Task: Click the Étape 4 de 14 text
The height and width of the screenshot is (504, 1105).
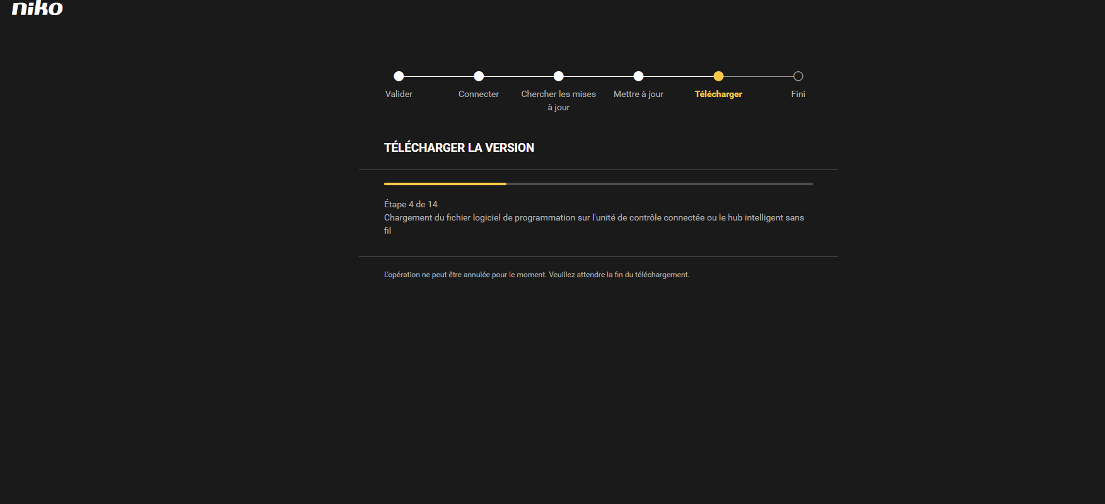Action: [x=411, y=204]
